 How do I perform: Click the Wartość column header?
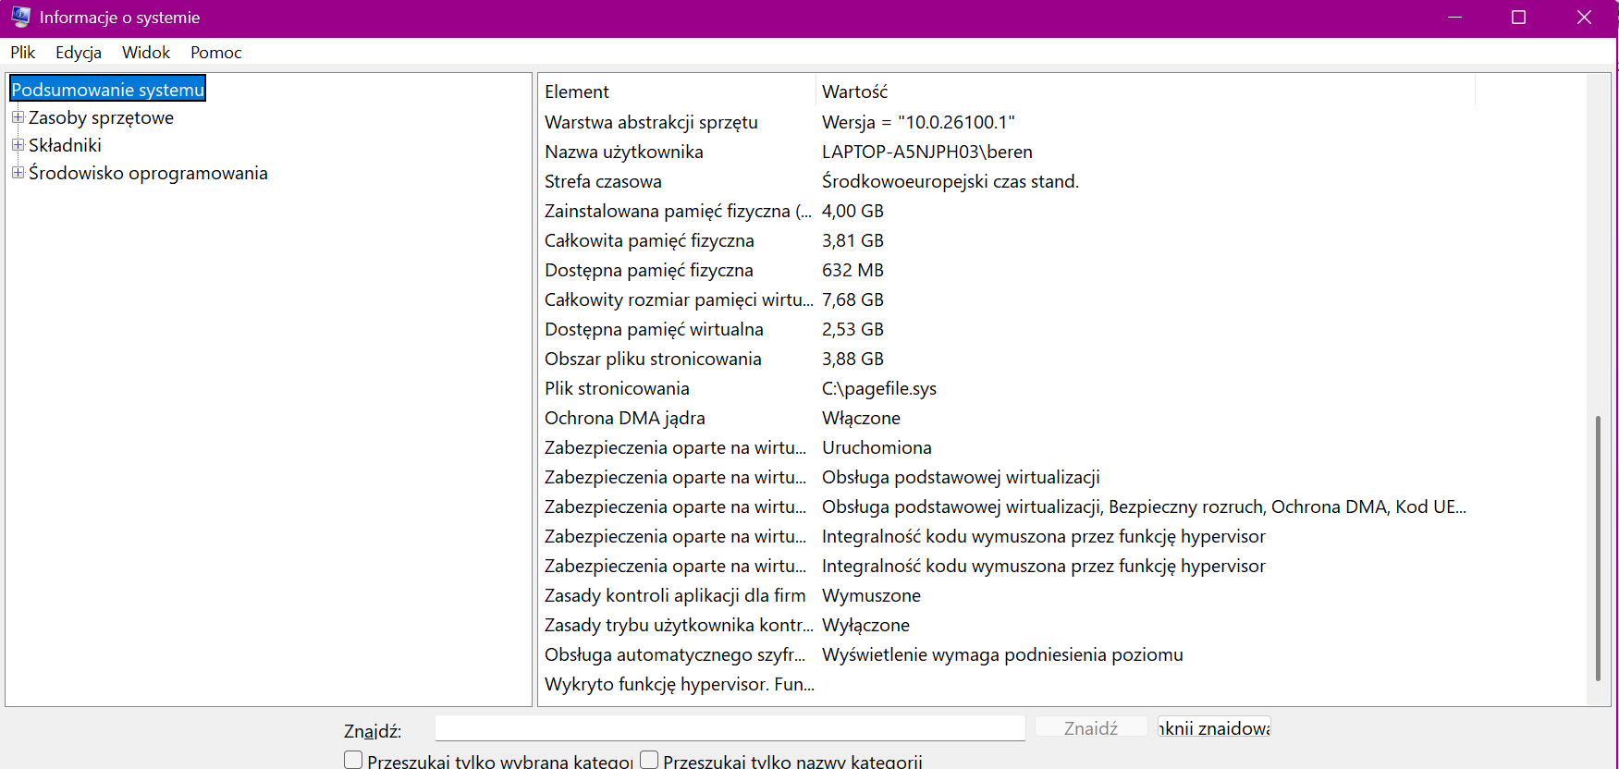(x=1146, y=92)
